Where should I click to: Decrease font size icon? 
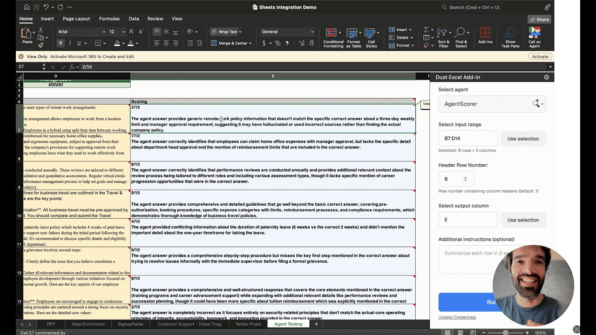click(x=141, y=32)
